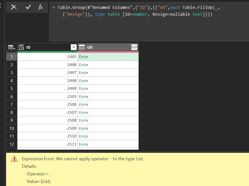The height and width of the screenshot is (186, 249).
Task: Select row number 4
Action: pos(12,81)
